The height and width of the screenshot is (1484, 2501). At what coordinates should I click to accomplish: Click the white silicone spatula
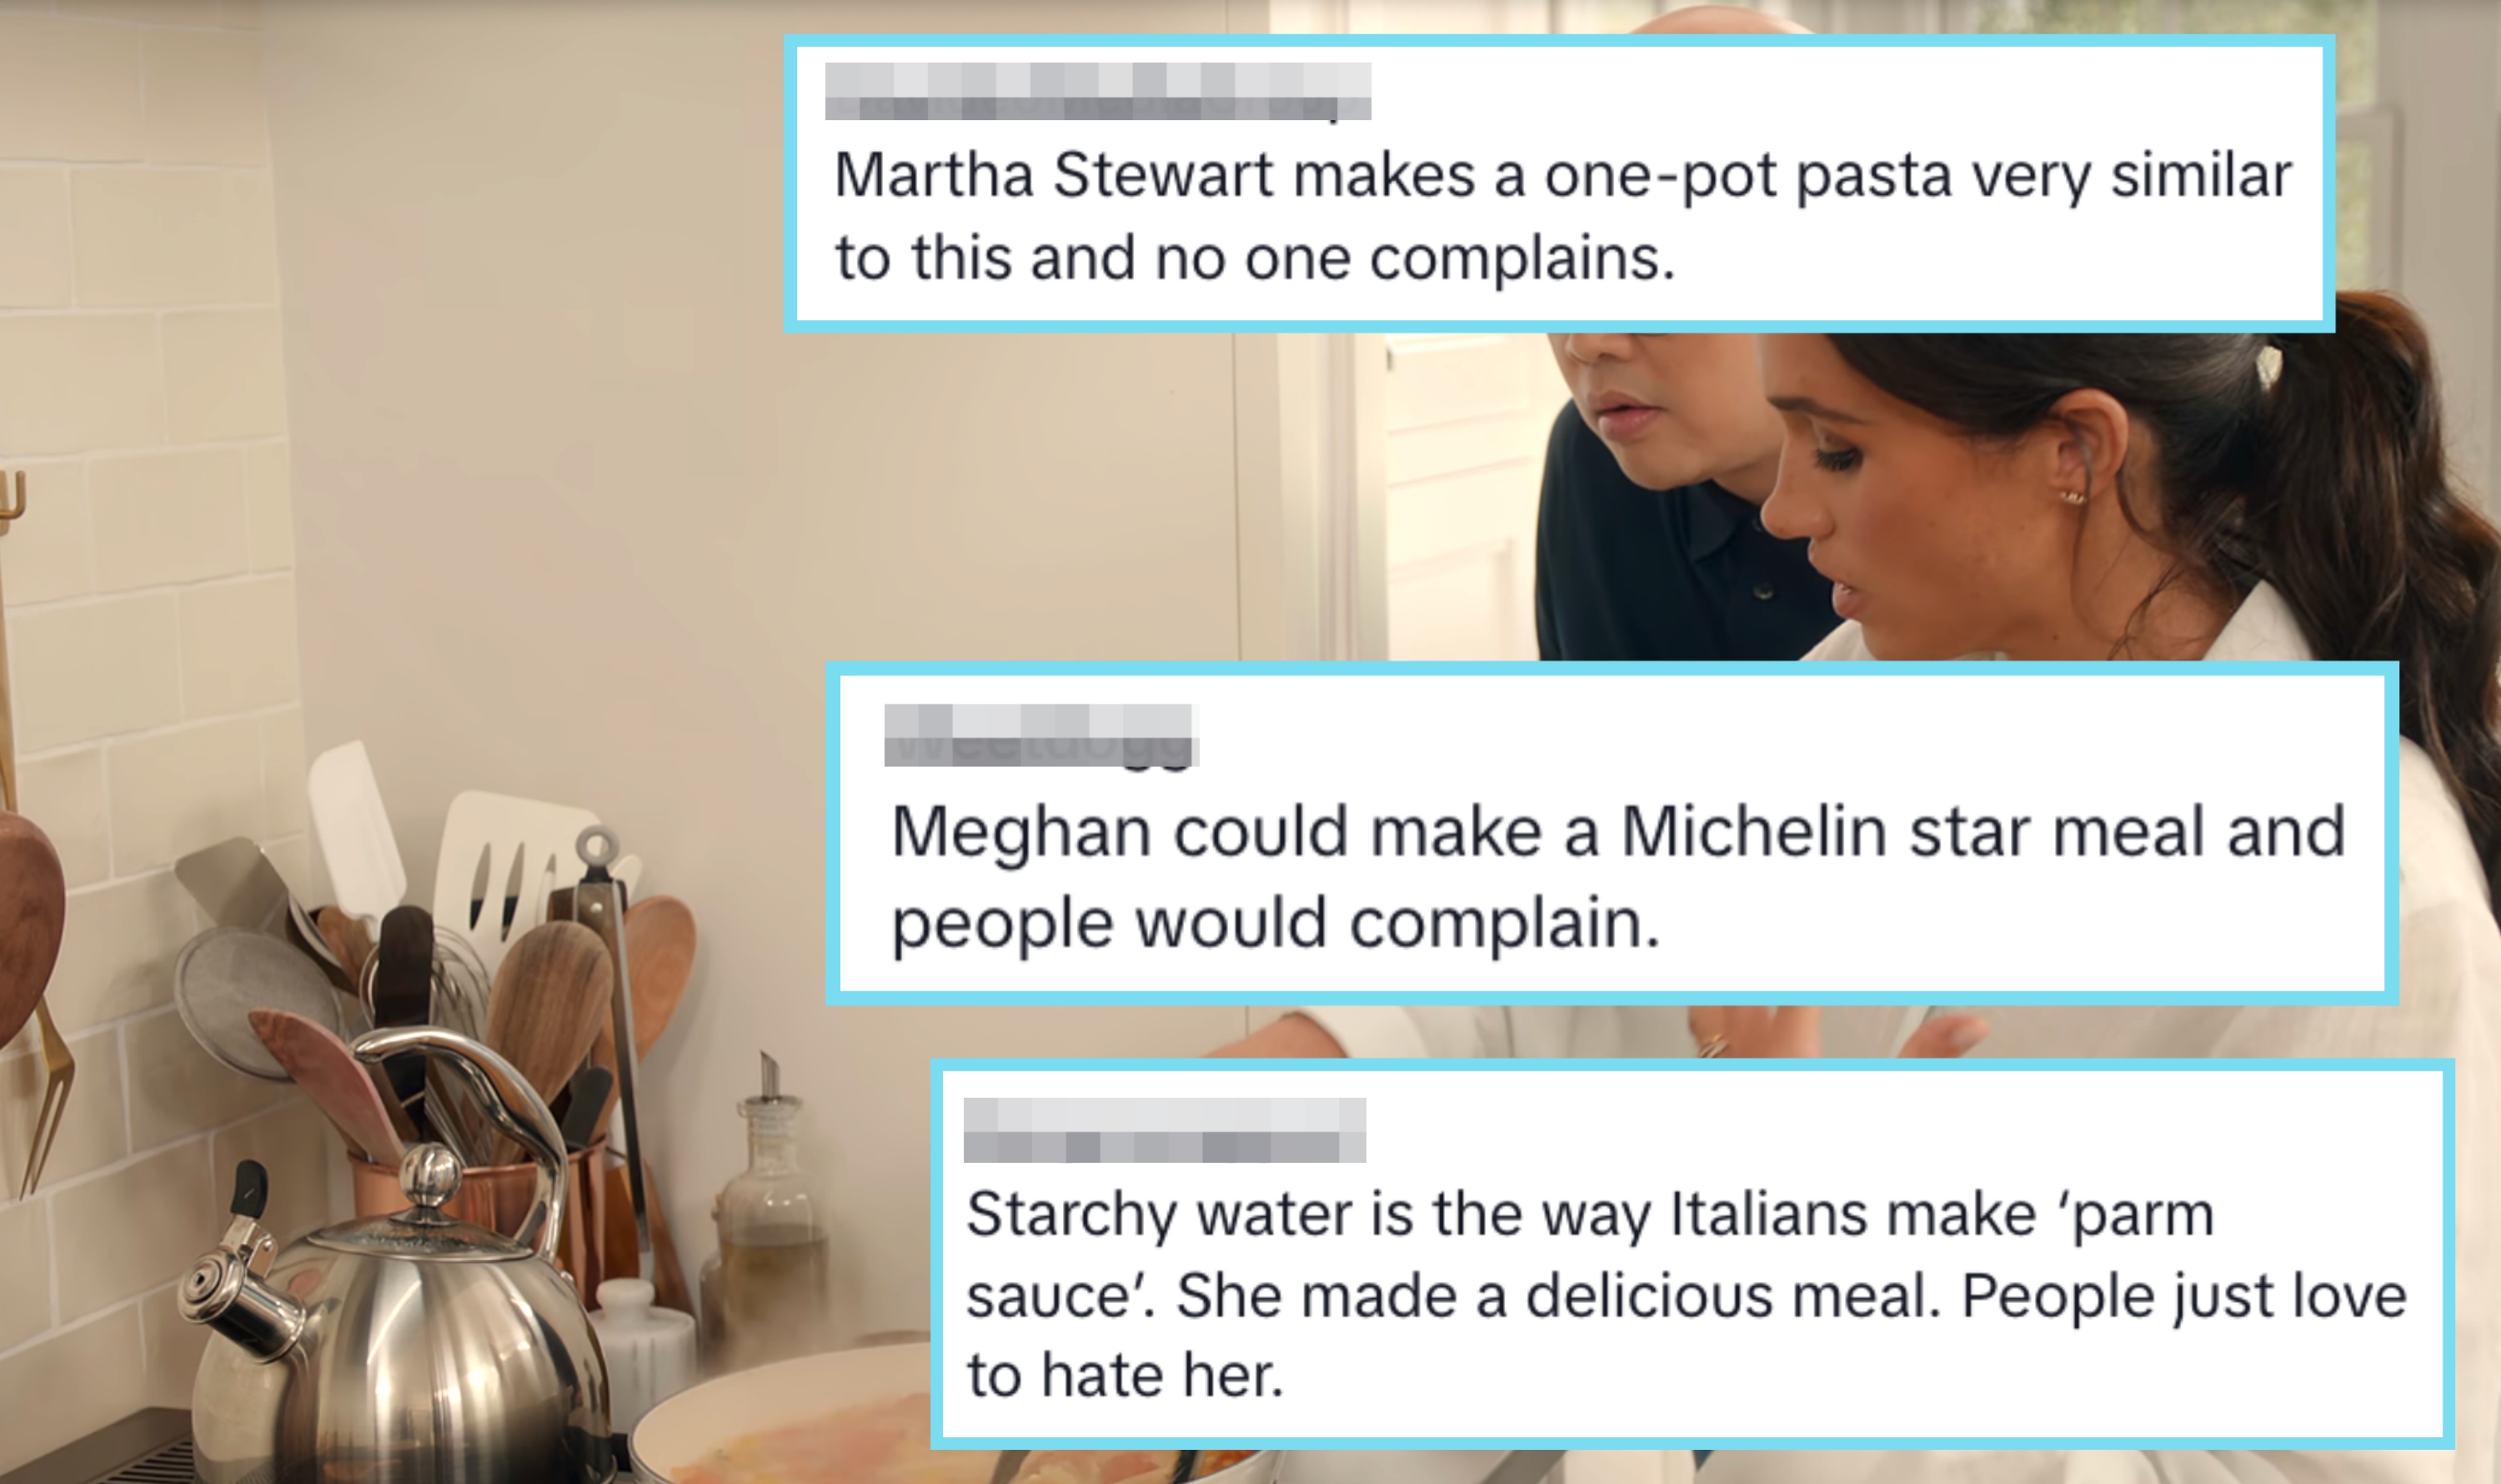pyautogui.click(x=355, y=825)
